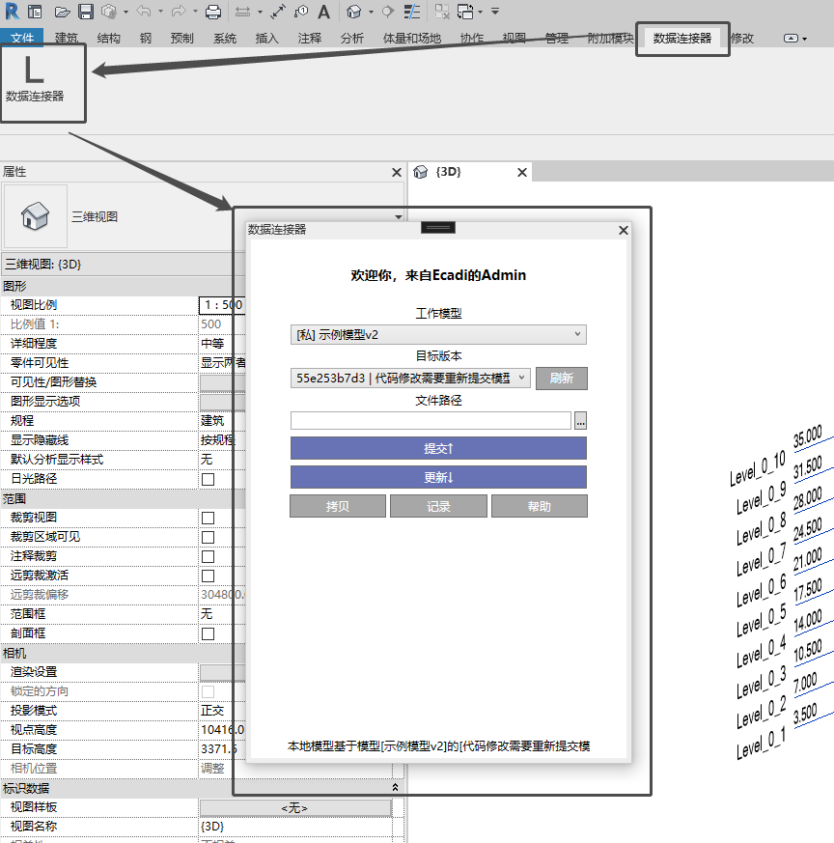Open the 工作模型 dropdown
The width and height of the screenshot is (834, 843).
click(438, 335)
